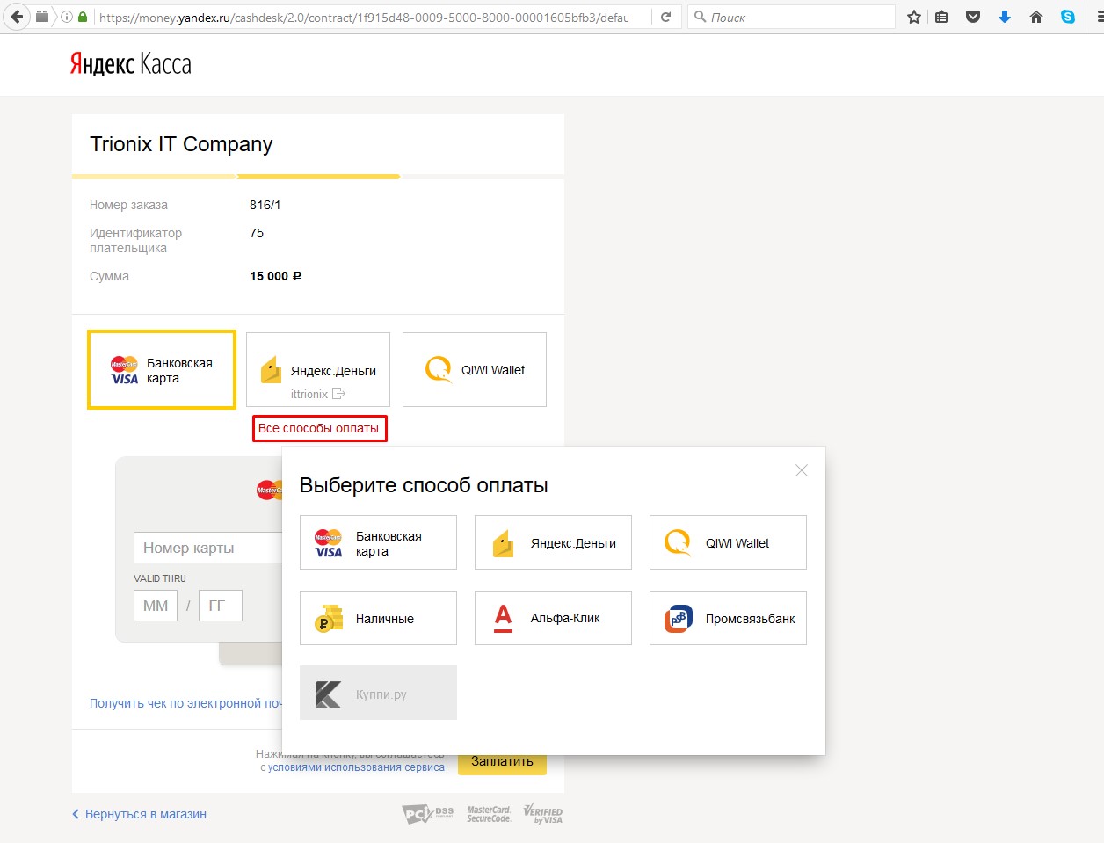Show site information via the lock icon
Viewport: 1104px width, 843px height.
[x=83, y=17]
